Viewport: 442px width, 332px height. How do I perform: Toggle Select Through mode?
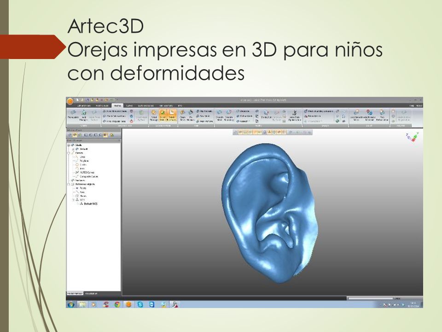154,115
